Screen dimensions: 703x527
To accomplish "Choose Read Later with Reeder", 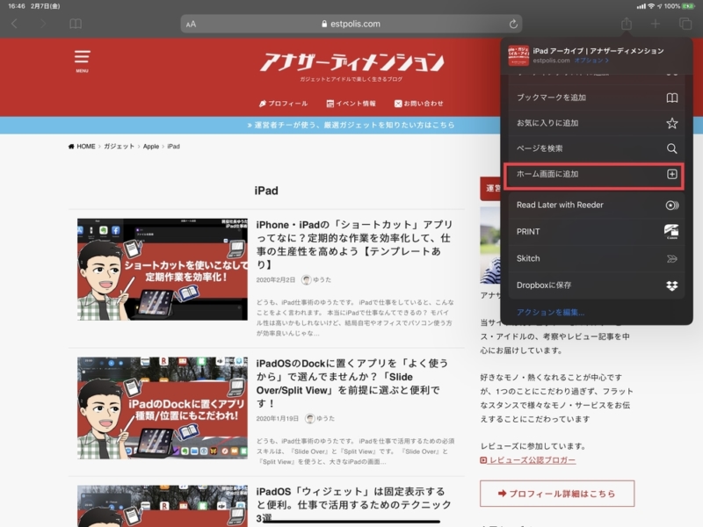I will [x=597, y=205].
